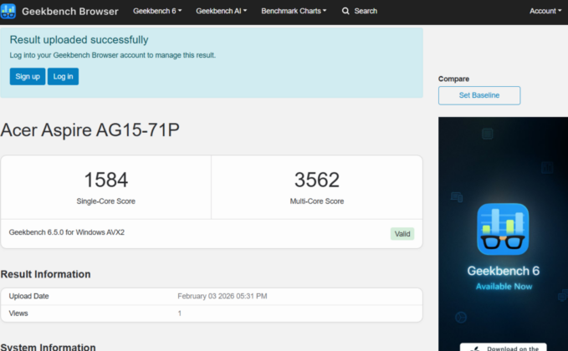The height and width of the screenshot is (351, 568).
Task: Click the System Information heading
Action: point(49,347)
